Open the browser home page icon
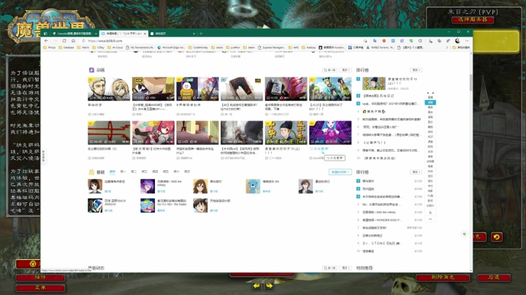 [73, 41]
